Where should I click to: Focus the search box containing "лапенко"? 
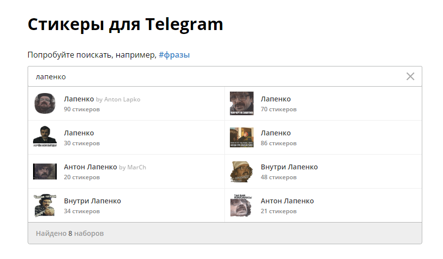pos(217,77)
